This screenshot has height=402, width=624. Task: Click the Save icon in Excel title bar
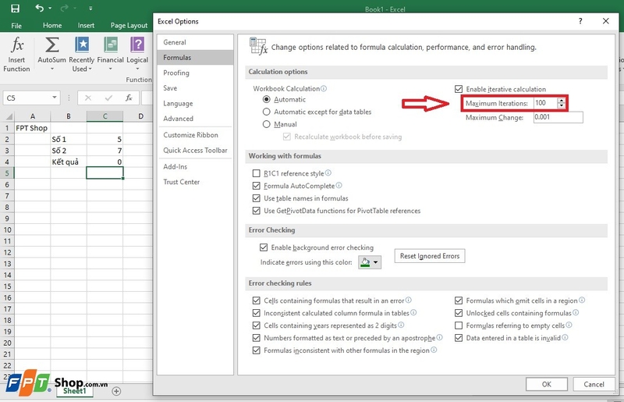[15, 9]
